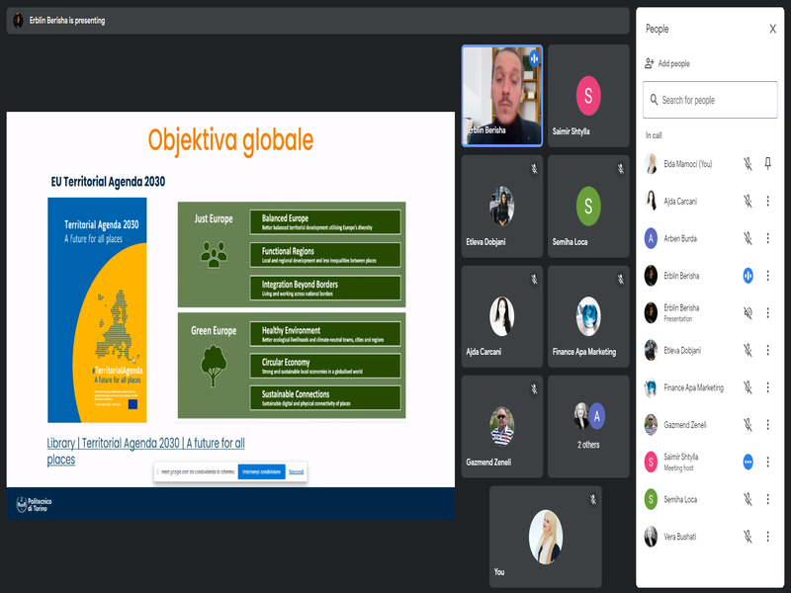Click Arben Burda's purple A avatar
Screen dimensions: 791x593
point(651,238)
